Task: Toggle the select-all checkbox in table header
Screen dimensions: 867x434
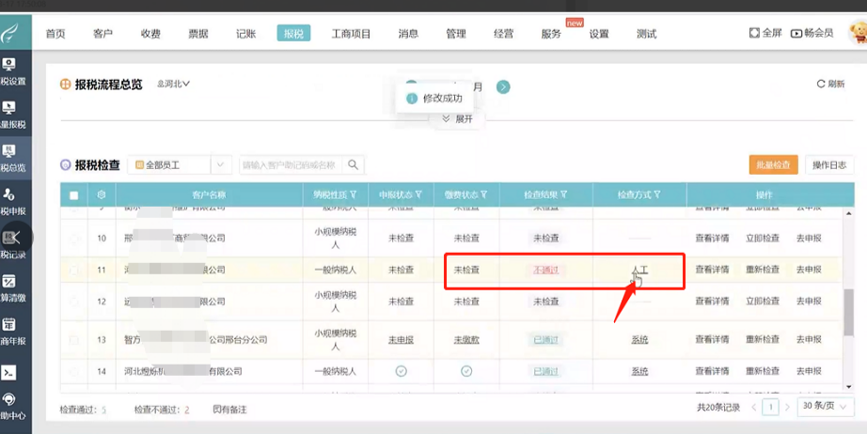Action: point(74,195)
